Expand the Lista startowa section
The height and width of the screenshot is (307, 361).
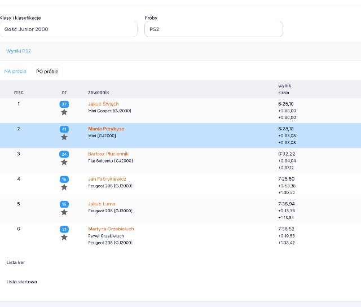click(21, 282)
